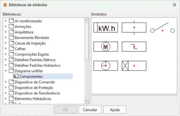Expand the Calhas library arrow
180x116 pixels.
[6, 49]
